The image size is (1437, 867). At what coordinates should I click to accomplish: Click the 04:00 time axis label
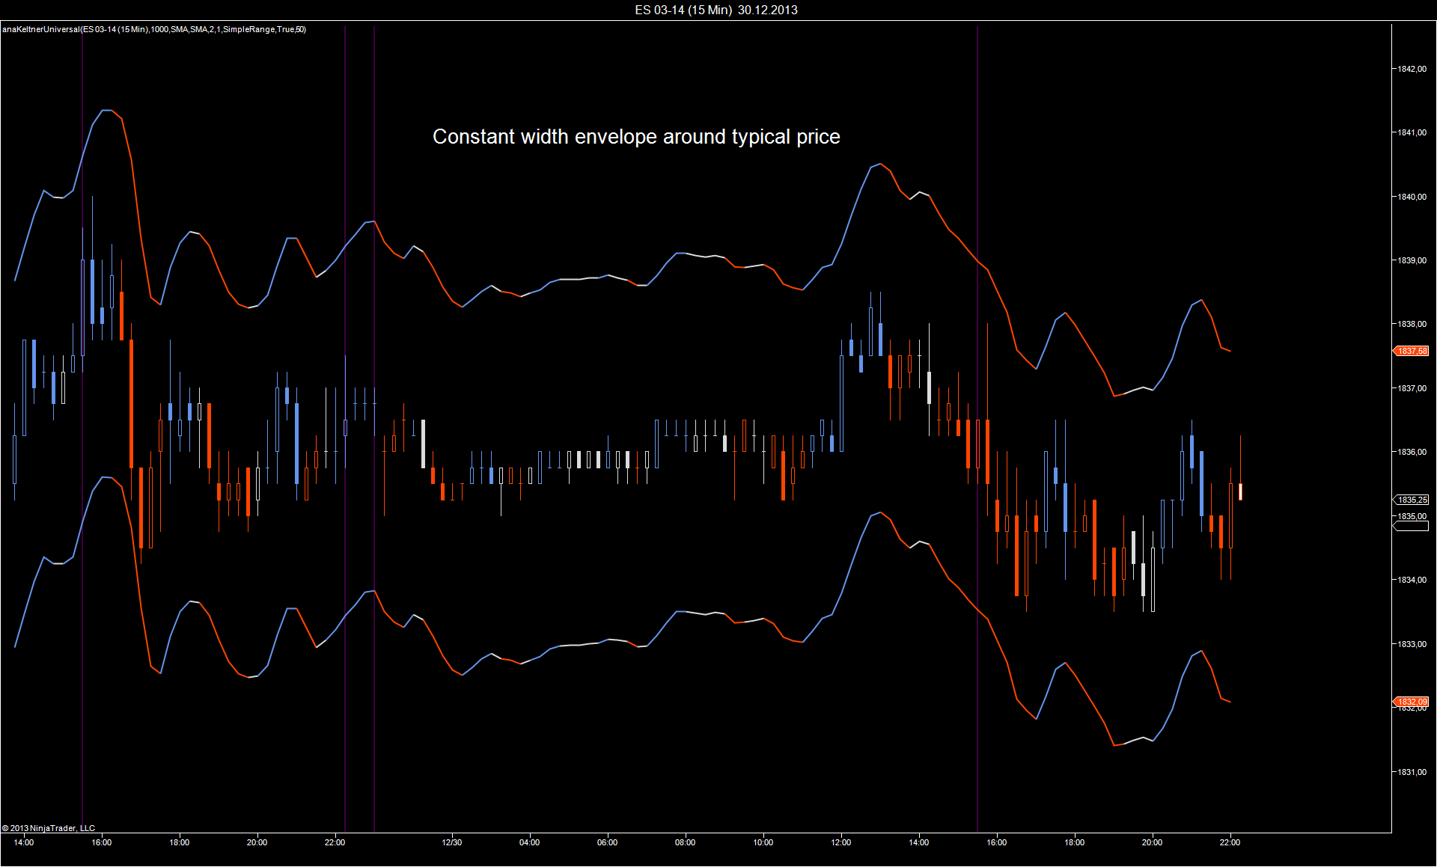529,842
